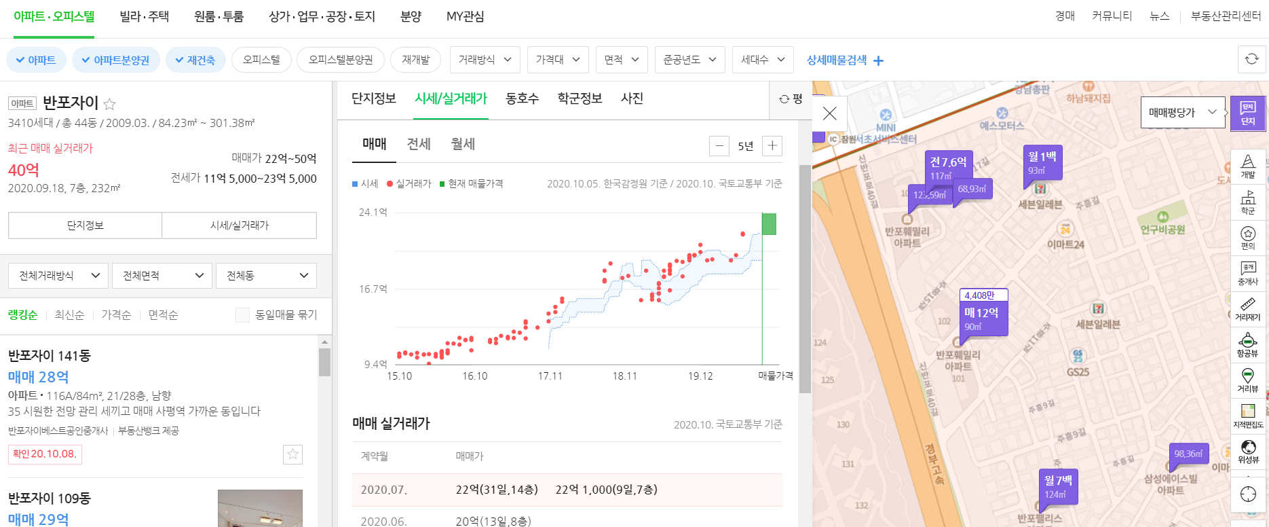
Task: Select the 월세 price tab
Action: [x=463, y=144]
